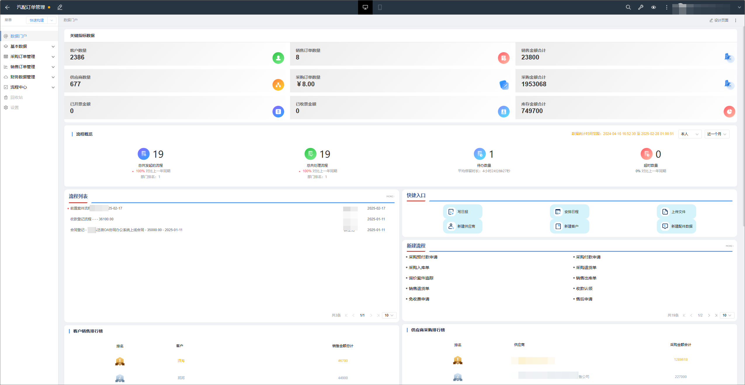Click the edit pencil next to 汽配订单管理

point(60,7)
